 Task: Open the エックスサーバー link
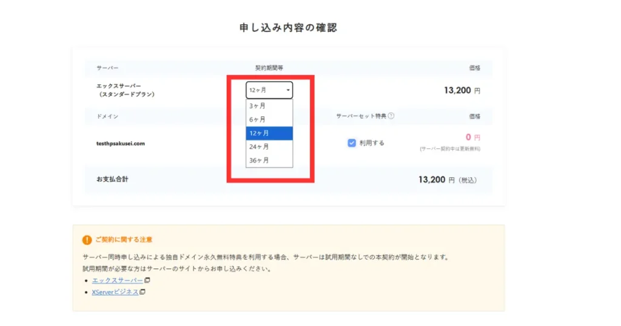click(117, 281)
